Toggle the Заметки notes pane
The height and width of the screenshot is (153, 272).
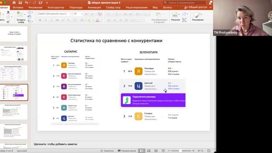pos(107,151)
